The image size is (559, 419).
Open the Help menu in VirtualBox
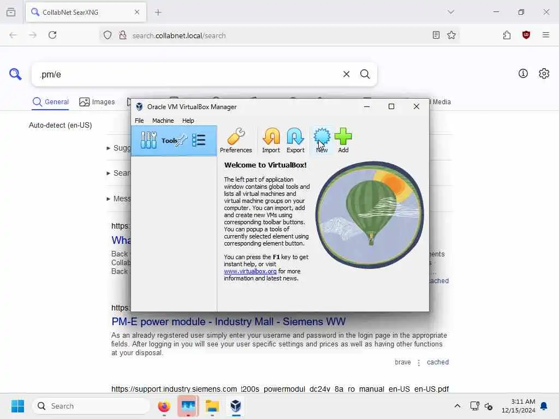pyautogui.click(x=188, y=121)
